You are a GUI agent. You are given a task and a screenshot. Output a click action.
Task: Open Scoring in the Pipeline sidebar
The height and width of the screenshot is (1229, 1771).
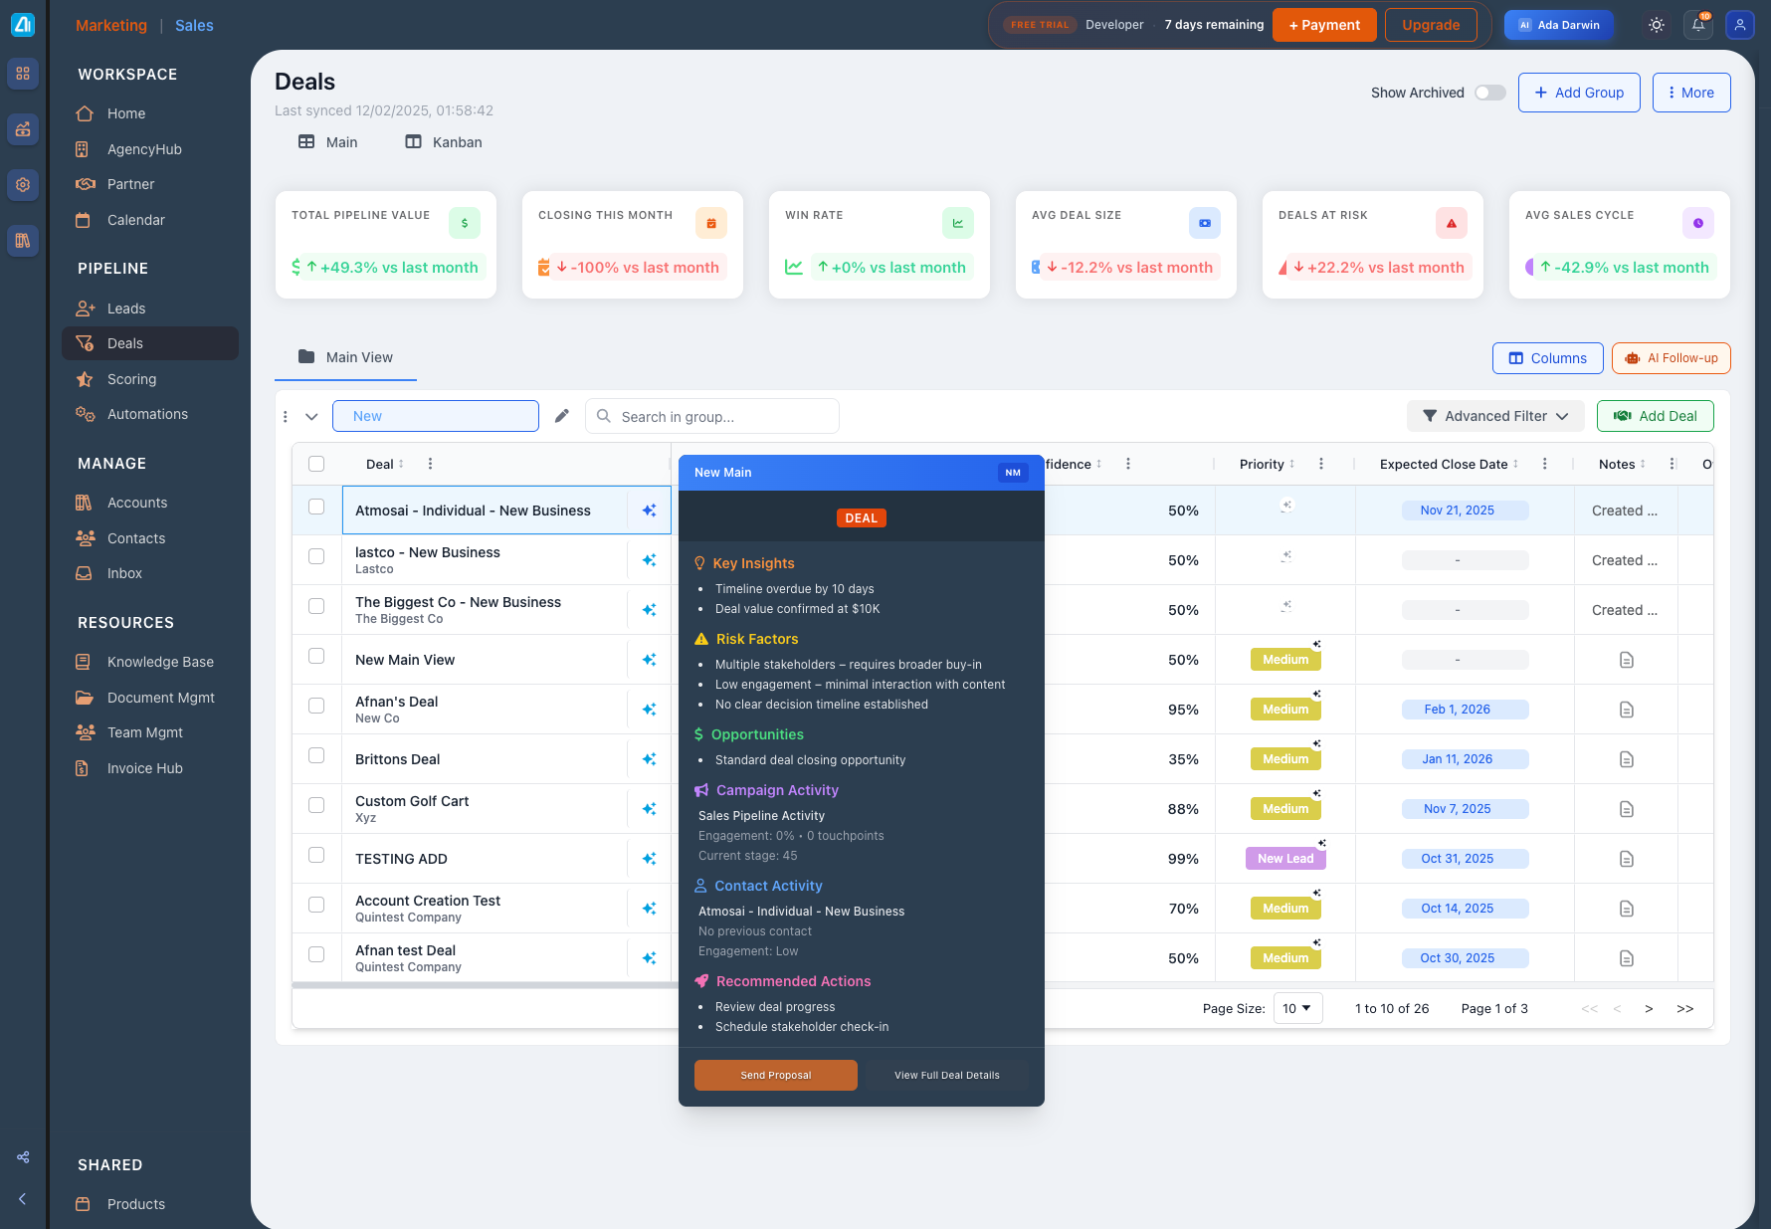point(131,379)
